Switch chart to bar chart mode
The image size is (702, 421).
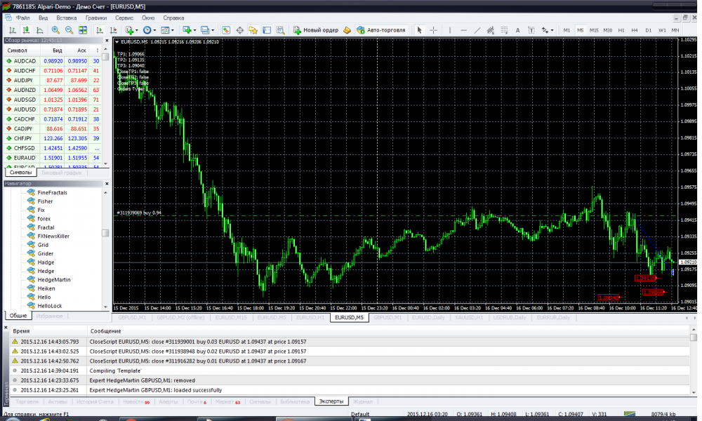coord(12,30)
